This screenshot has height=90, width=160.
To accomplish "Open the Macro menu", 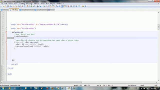I will click(x=43, y=4).
